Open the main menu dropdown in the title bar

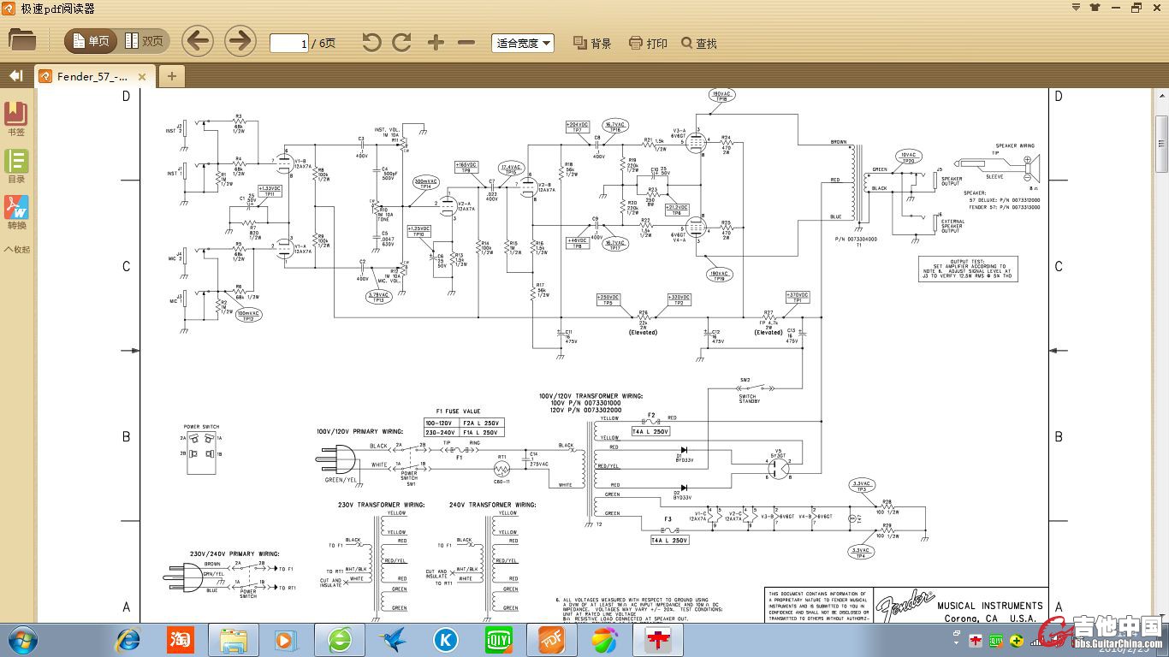[x=1077, y=7]
